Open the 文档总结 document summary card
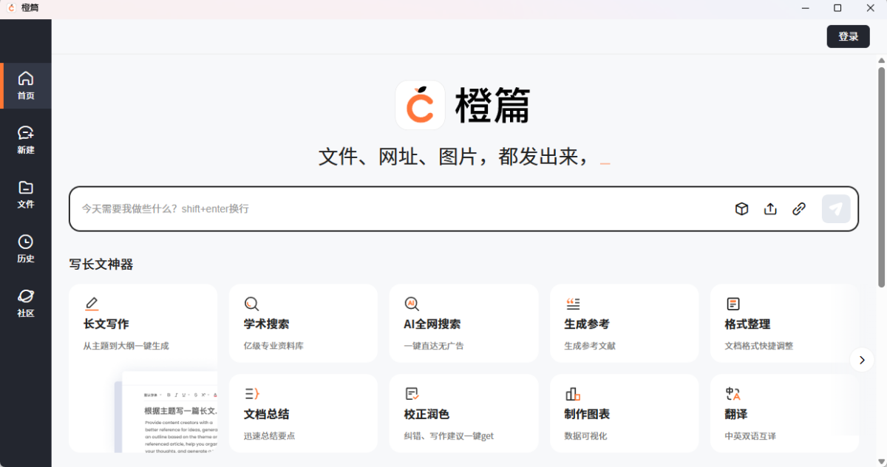 [x=303, y=413]
